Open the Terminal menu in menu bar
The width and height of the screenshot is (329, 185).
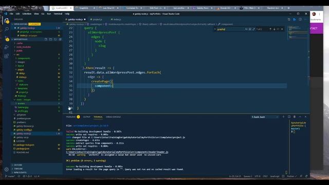tap(58, 14)
